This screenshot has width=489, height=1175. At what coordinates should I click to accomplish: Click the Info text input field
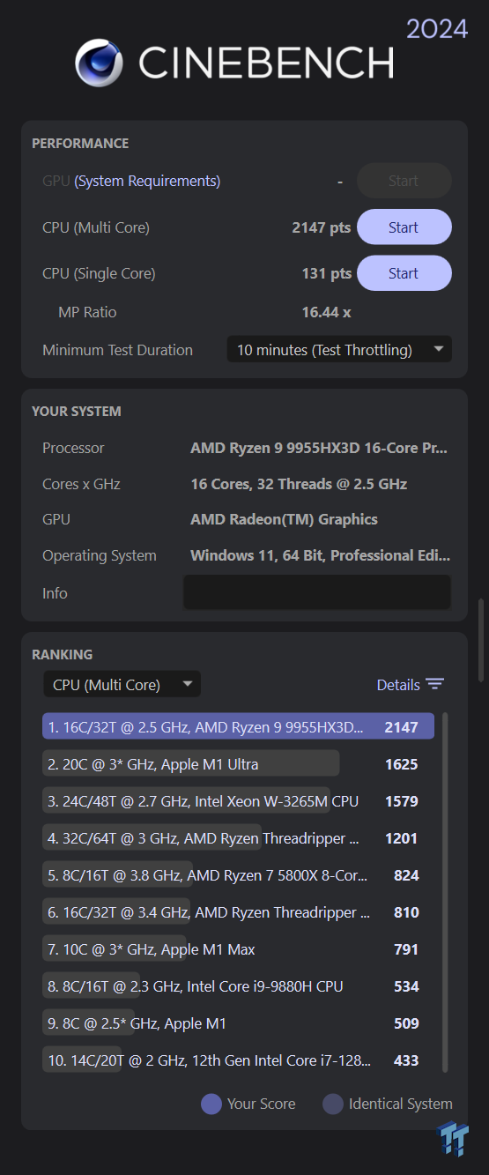(x=317, y=592)
